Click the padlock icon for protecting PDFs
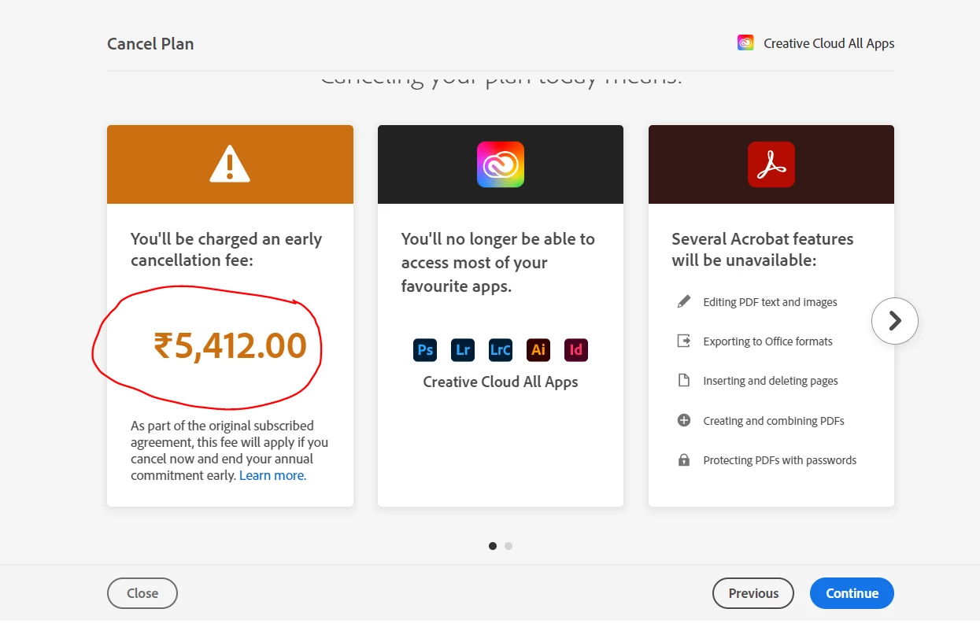This screenshot has width=980, height=642. pyautogui.click(x=684, y=459)
